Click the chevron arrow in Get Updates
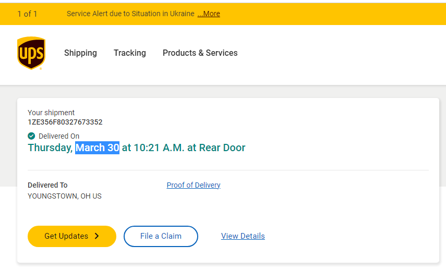This screenshot has height=270, width=446. coord(97,236)
